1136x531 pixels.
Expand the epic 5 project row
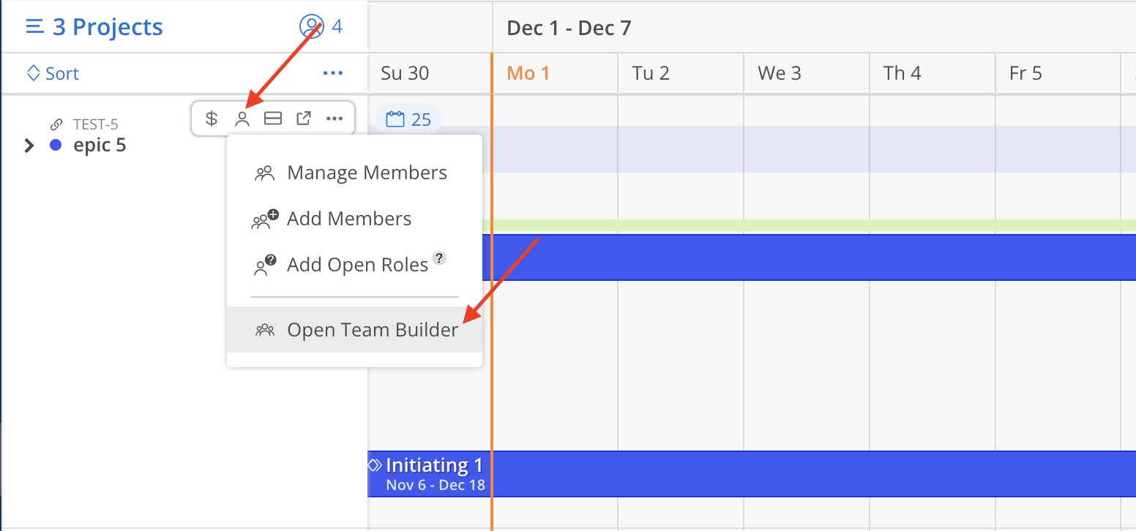pyautogui.click(x=29, y=146)
